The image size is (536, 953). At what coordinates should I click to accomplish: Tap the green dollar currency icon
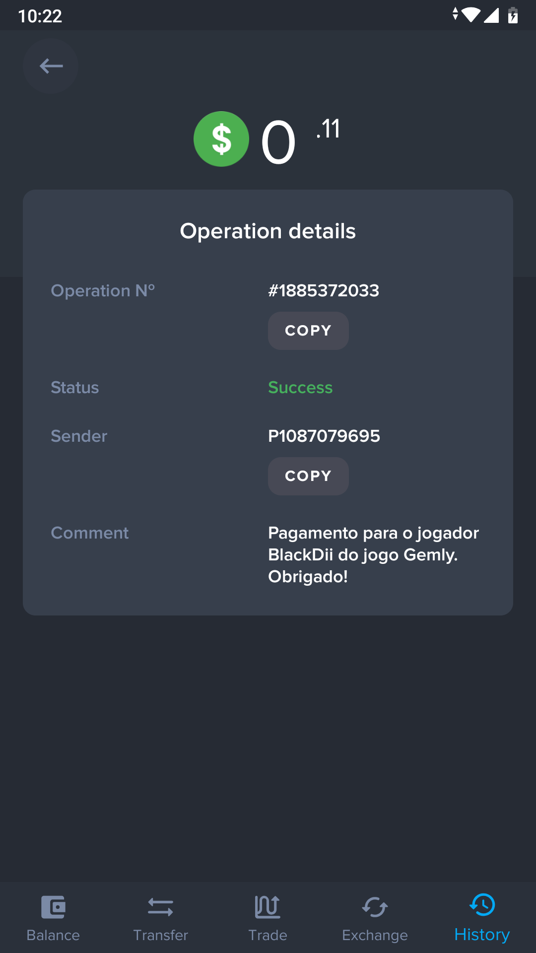[221, 139]
